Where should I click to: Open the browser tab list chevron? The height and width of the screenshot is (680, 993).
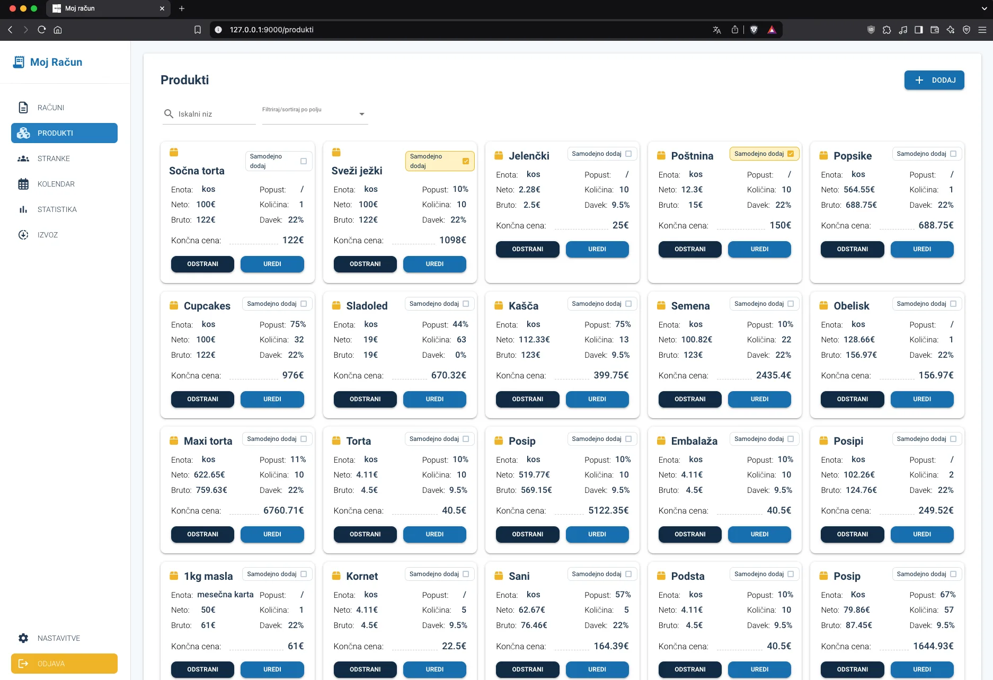pyautogui.click(x=984, y=8)
